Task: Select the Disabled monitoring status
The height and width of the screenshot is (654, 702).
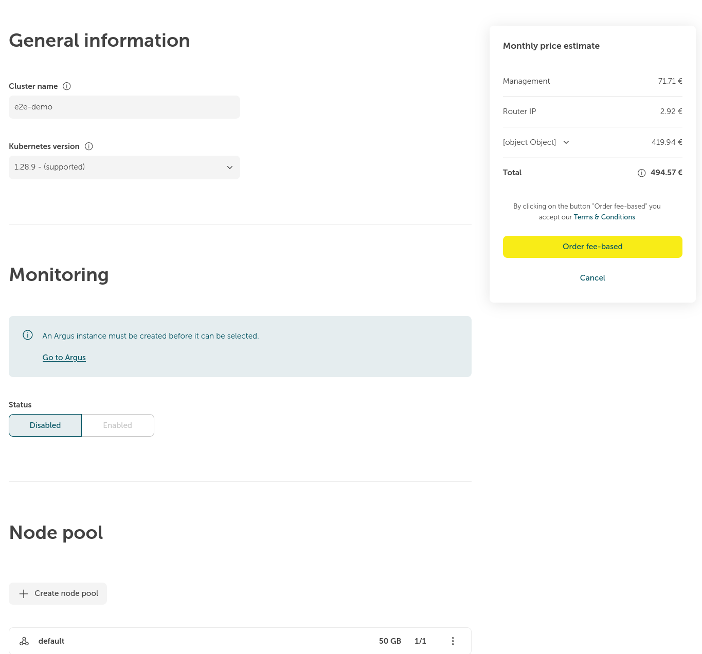Action: [45, 425]
